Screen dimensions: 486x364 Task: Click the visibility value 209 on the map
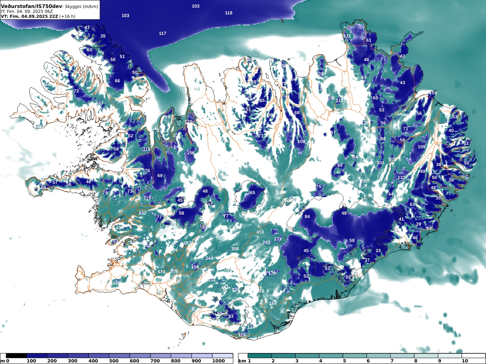coord(174,271)
